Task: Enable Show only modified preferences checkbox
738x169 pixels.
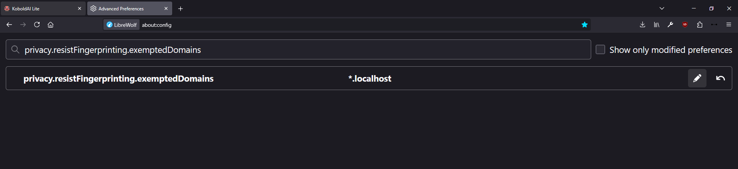Action: (x=600, y=49)
